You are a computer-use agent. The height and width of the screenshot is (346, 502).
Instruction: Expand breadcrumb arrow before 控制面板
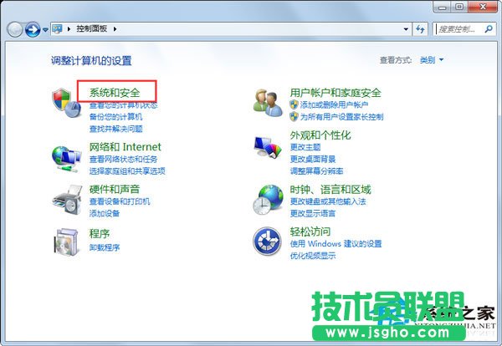click(x=69, y=28)
